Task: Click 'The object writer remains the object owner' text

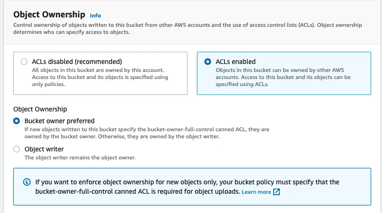Action: 80,158
